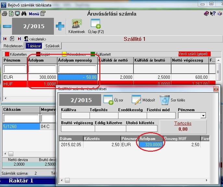Open the help book icon
The width and height of the screenshot is (223, 187).
point(206,14)
